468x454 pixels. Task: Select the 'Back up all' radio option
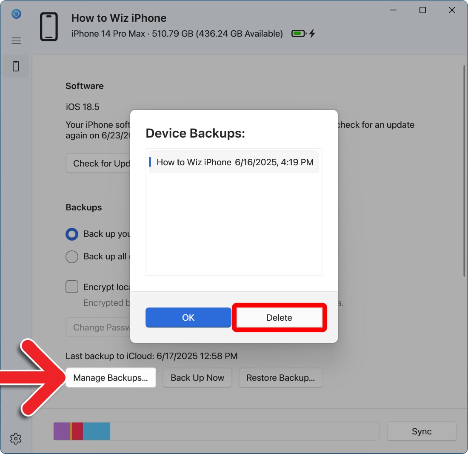(71, 256)
